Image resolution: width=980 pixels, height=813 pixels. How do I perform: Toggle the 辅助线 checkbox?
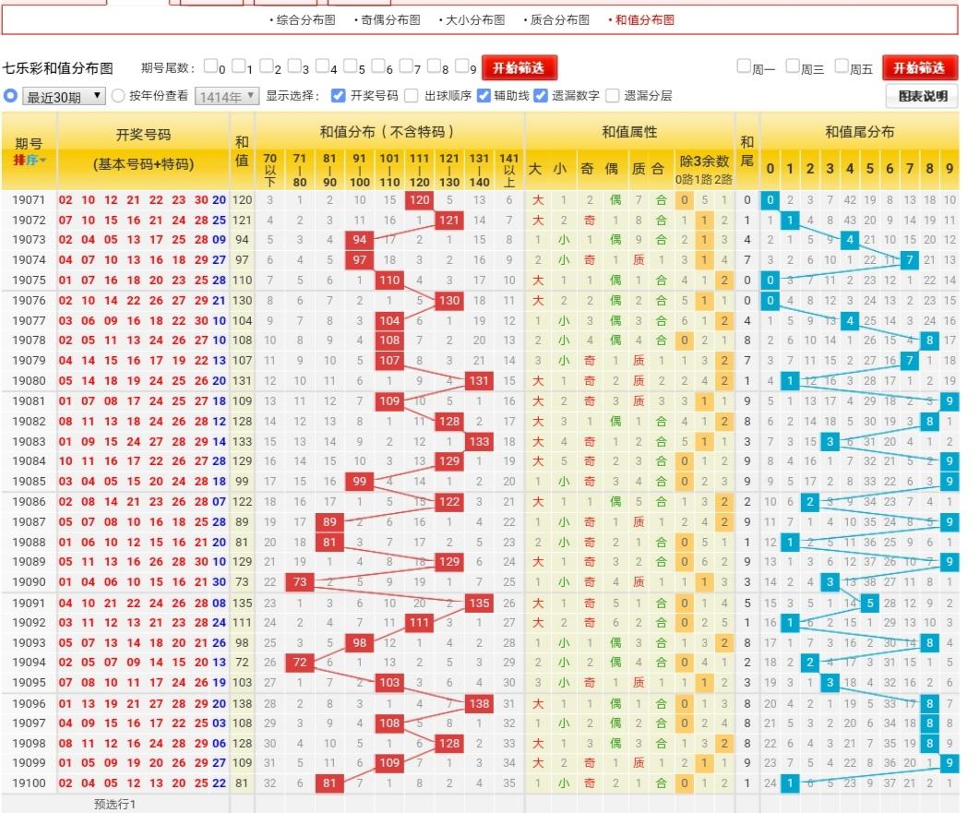coord(484,96)
